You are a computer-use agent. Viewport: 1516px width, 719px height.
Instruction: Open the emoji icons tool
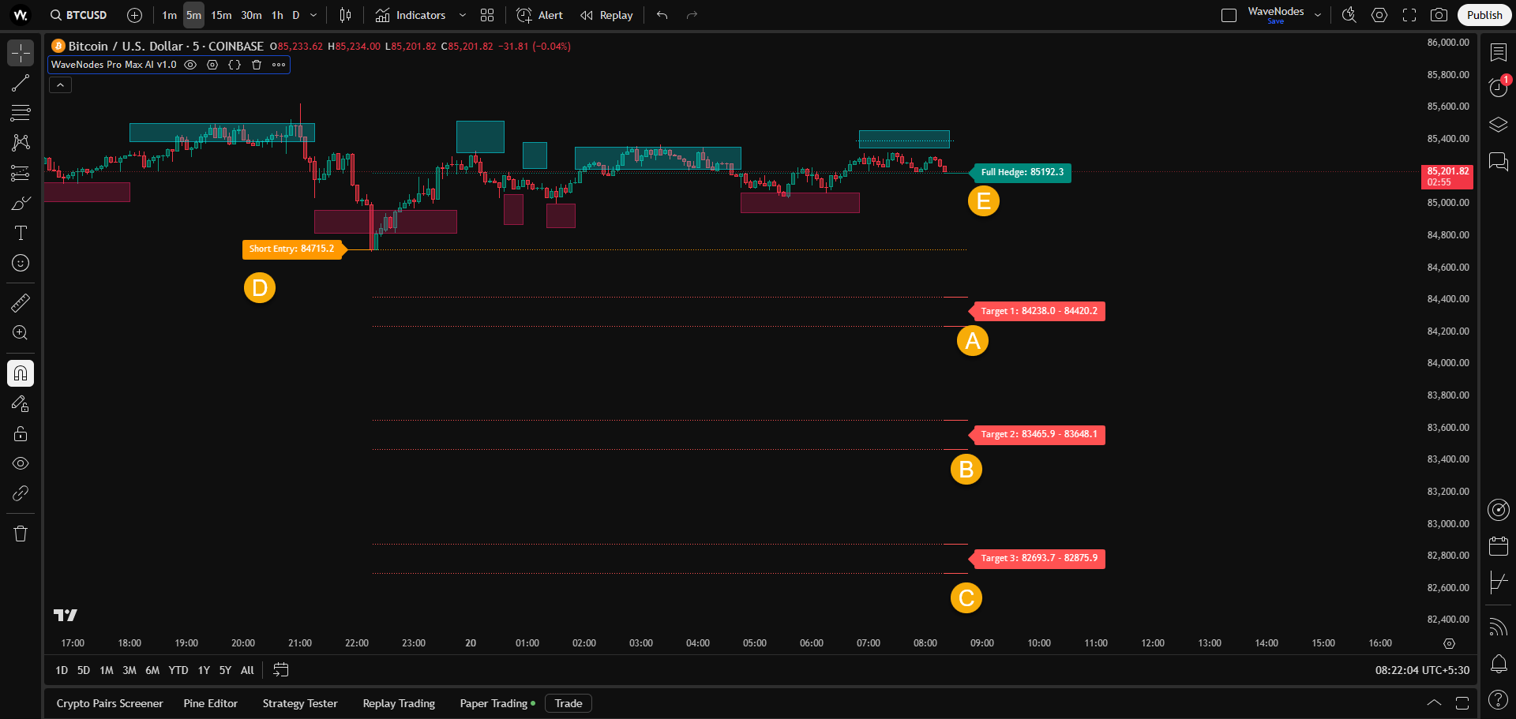tap(21, 263)
